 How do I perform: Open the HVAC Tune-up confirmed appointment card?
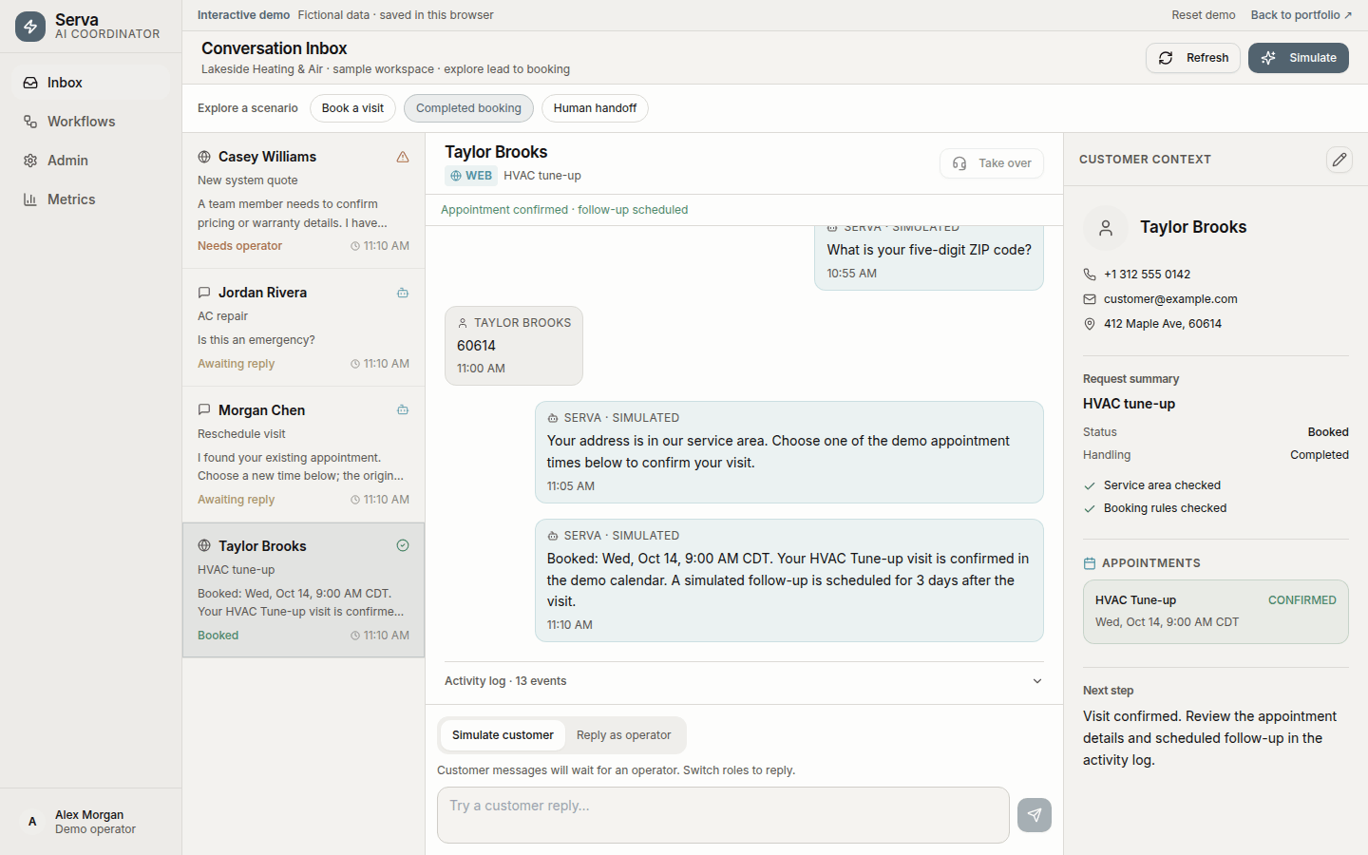(x=1216, y=612)
